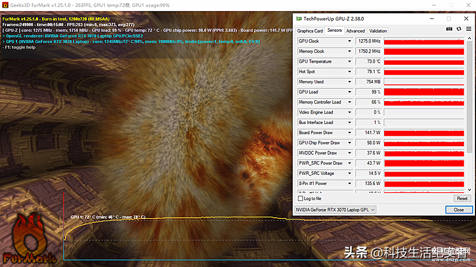Close the FurMark window
This screenshot has width=476, height=267.
pos(468,5)
